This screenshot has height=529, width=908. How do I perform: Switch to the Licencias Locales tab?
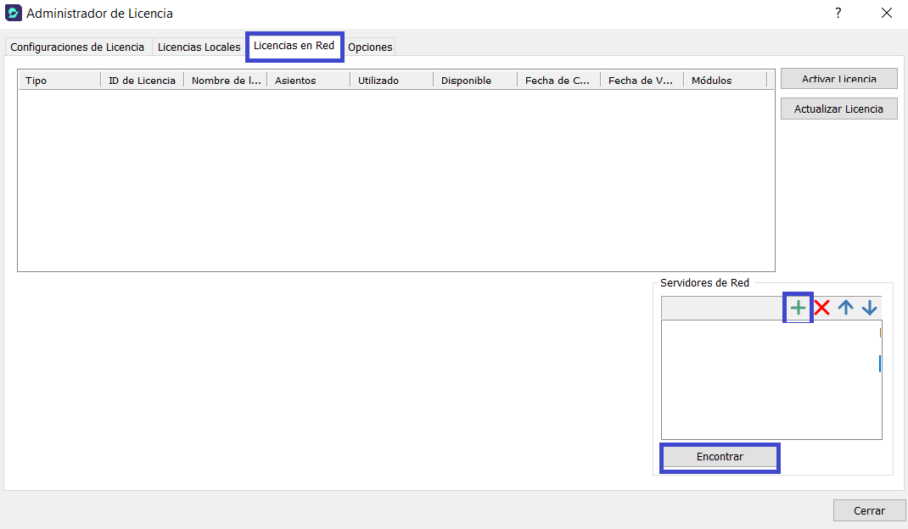point(199,47)
